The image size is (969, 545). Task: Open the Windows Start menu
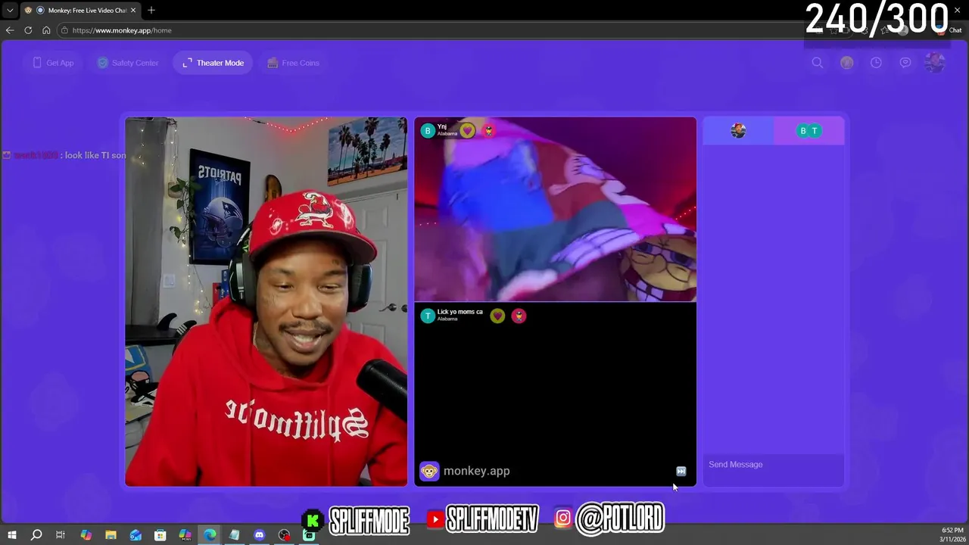[11, 535]
